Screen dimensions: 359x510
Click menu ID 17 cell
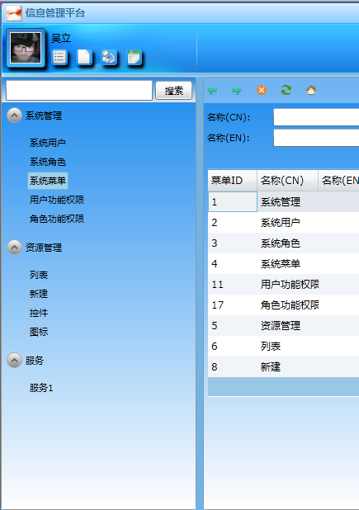click(x=233, y=305)
